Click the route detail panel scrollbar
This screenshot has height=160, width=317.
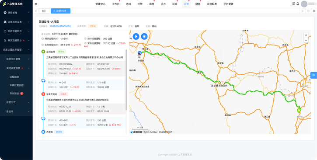[x=126, y=80]
